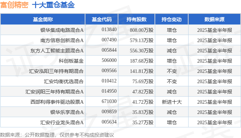The image size is (241, 138).
Task: Click fund code 014950
Action: pyautogui.click(x=109, y=91)
